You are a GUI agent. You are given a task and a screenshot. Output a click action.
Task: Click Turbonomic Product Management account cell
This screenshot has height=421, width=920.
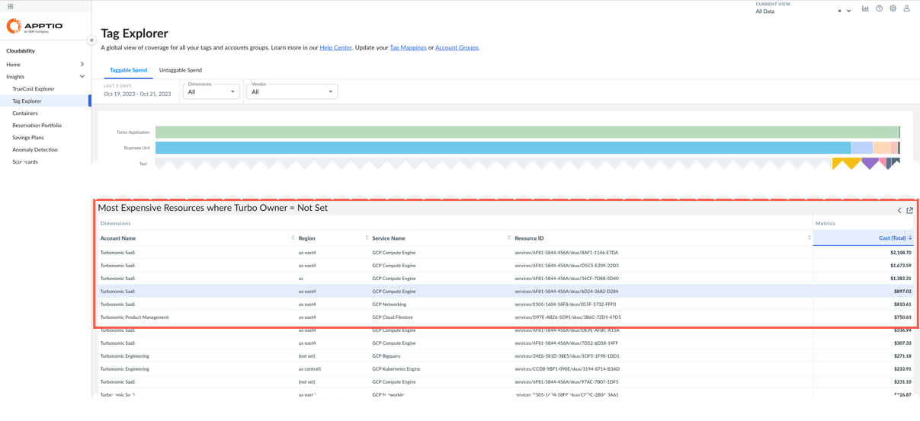[134, 317]
